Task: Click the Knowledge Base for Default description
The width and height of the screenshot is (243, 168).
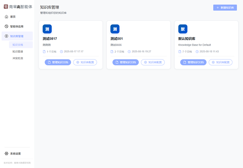Action: pos(195,45)
